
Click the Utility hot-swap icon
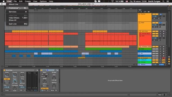point(55,70)
